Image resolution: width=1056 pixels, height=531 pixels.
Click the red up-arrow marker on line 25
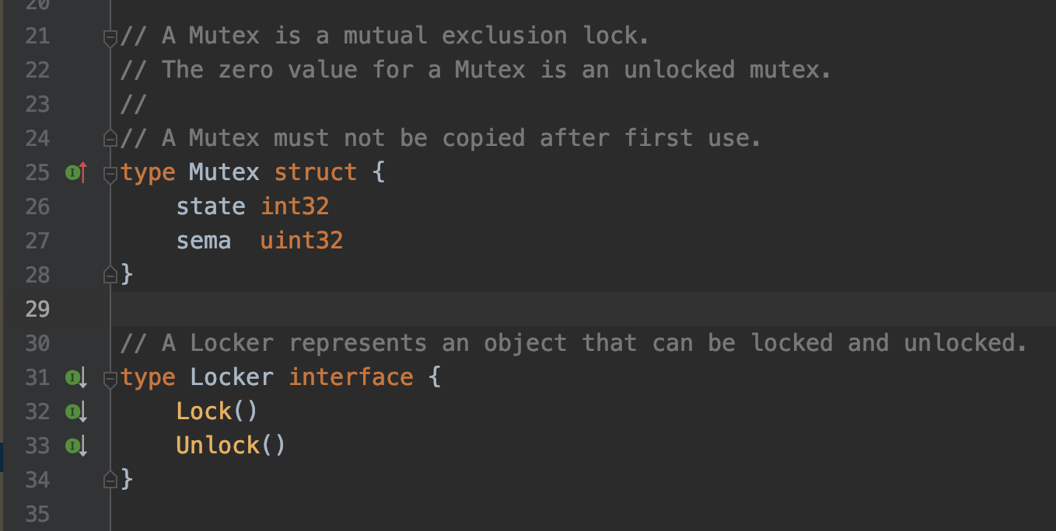pyautogui.click(x=82, y=172)
